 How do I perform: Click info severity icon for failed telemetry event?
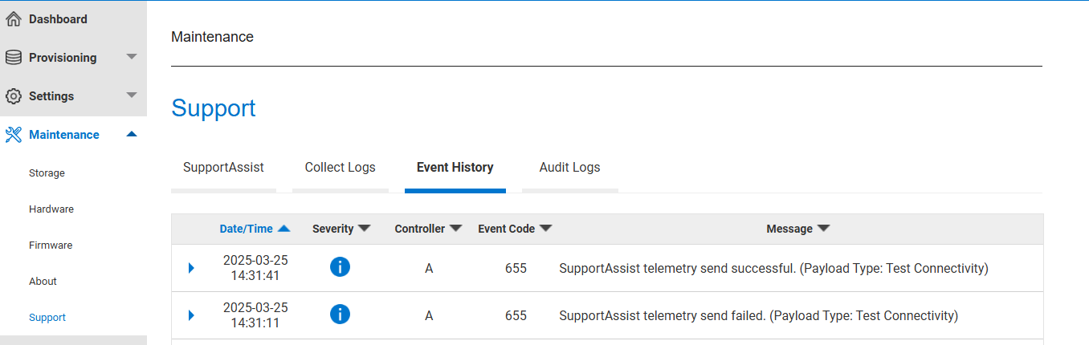coord(340,315)
